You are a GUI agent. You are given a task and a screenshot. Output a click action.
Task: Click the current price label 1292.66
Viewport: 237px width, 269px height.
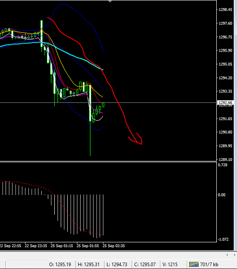[x=225, y=102]
